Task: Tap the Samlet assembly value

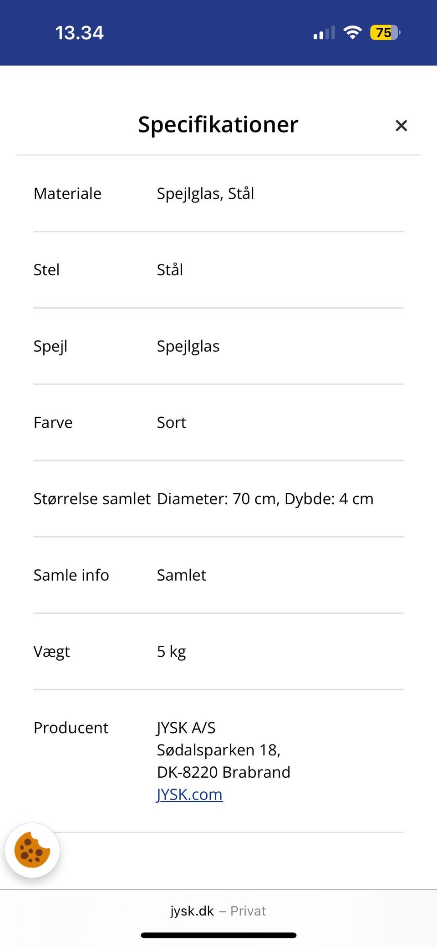Action: 182,575
